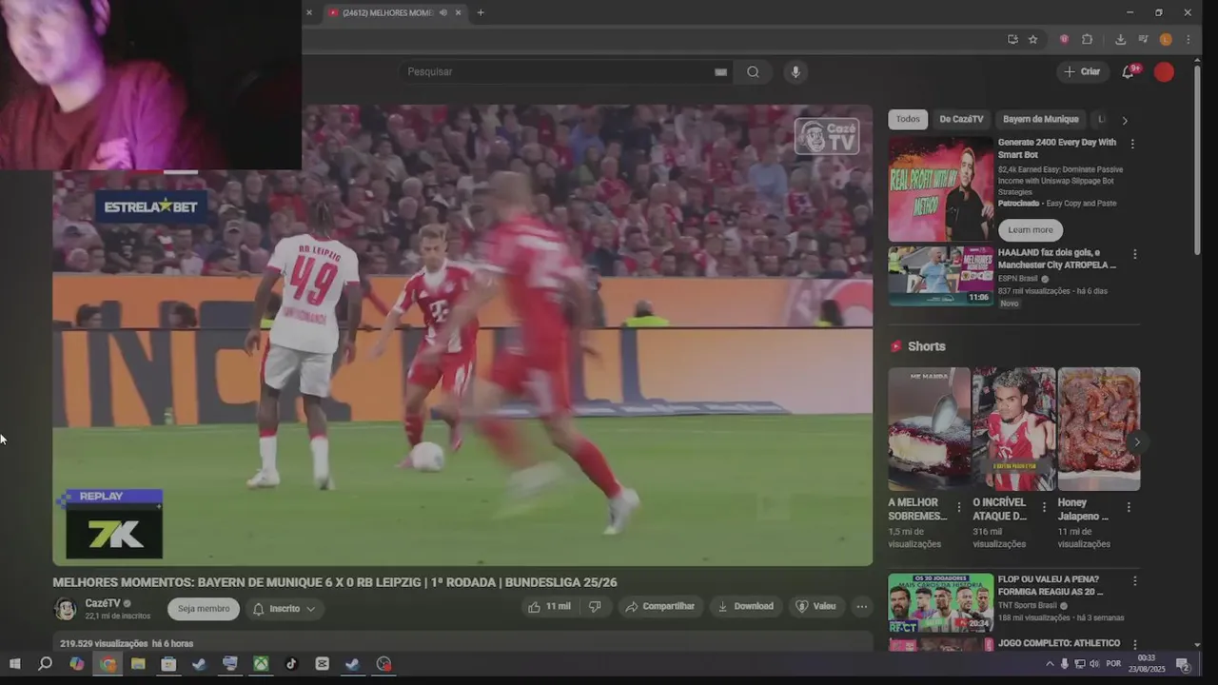Click the tray microphone icon
Viewport: 1218px width, 685px height.
(x=1065, y=664)
